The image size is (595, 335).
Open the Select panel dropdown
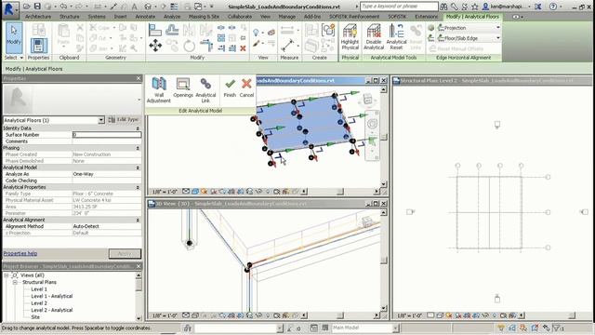pyautogui.click(x=14, y=58)
